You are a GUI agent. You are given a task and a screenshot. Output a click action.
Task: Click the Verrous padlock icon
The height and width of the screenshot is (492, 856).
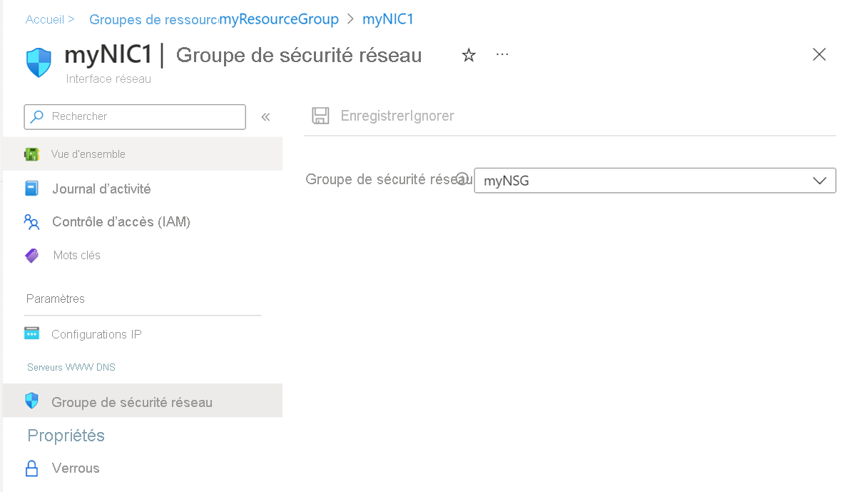(x=32, y=468)
